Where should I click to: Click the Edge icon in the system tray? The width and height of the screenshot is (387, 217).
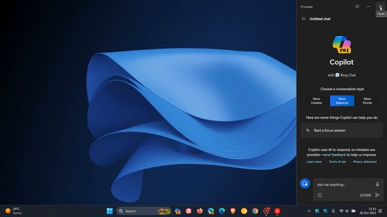(325, 211)
